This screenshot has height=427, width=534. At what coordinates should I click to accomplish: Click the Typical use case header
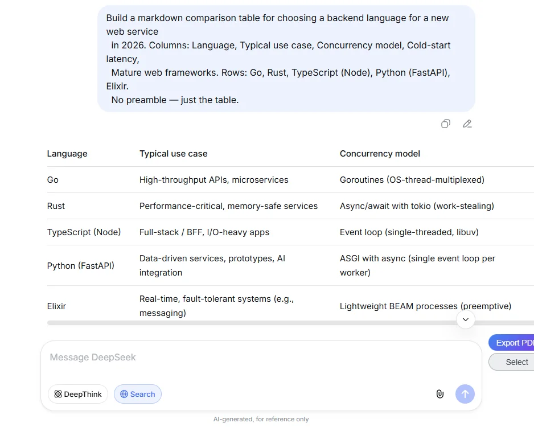[x=173, y=154]
